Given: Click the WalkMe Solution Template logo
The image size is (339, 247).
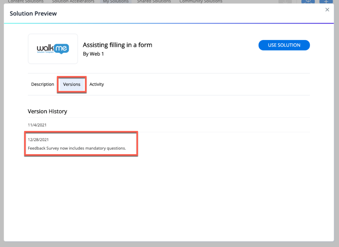Looking at the screenshot, I should tap(53, 49).
